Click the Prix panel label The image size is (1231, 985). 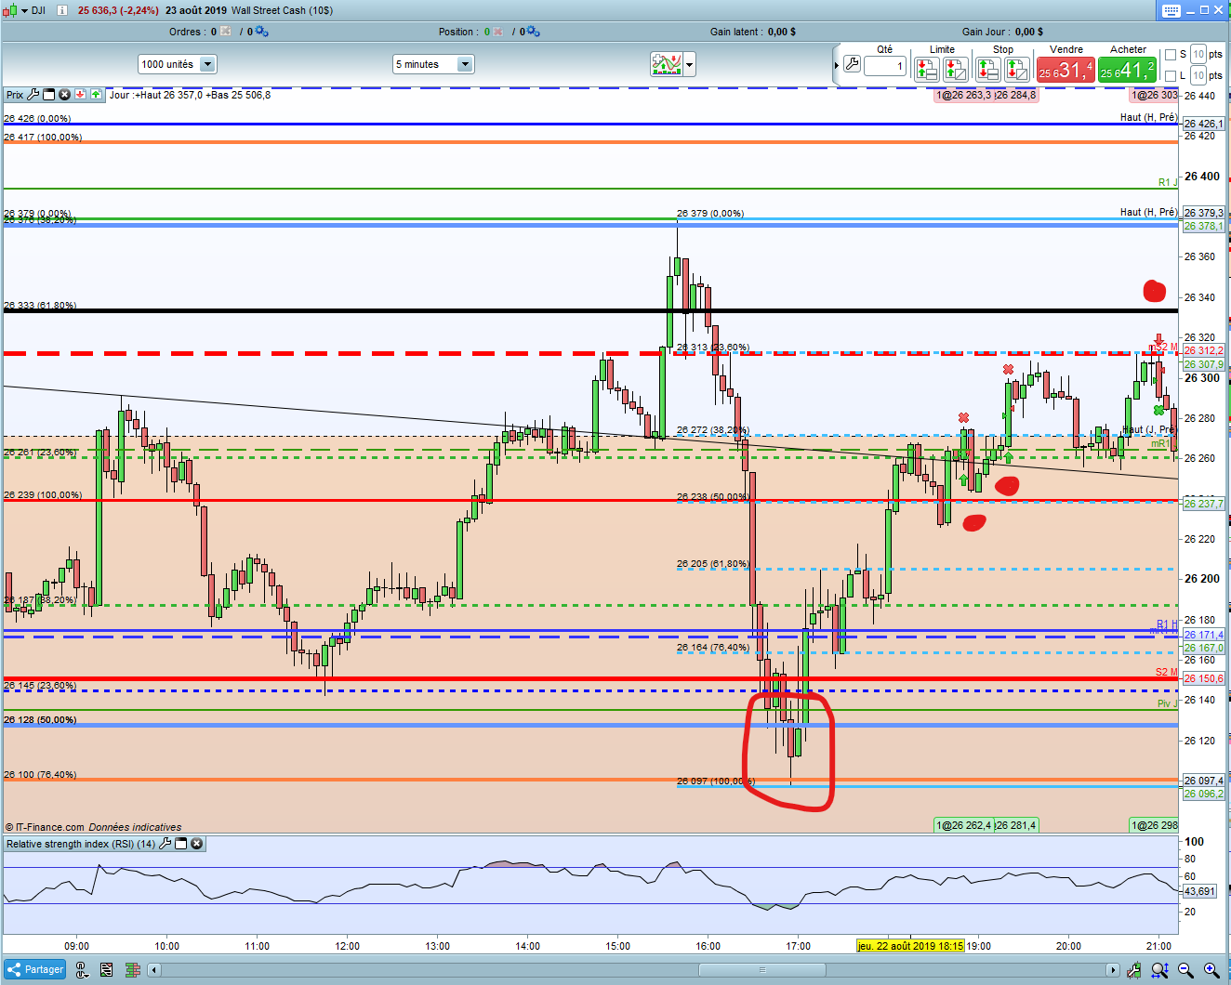coord(15,95)
